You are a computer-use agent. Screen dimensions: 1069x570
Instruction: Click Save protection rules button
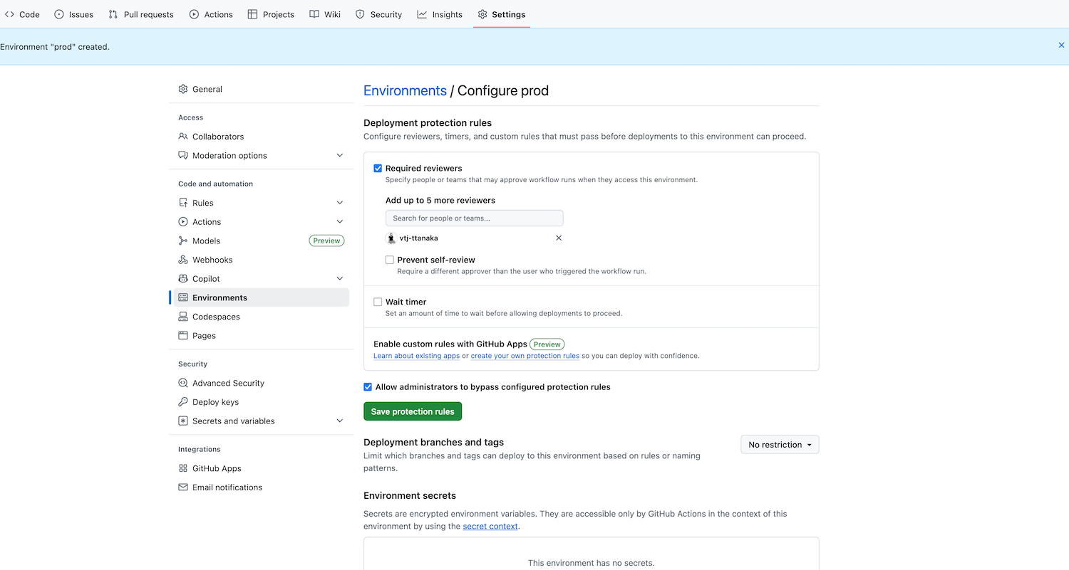(x=413, y=411)
